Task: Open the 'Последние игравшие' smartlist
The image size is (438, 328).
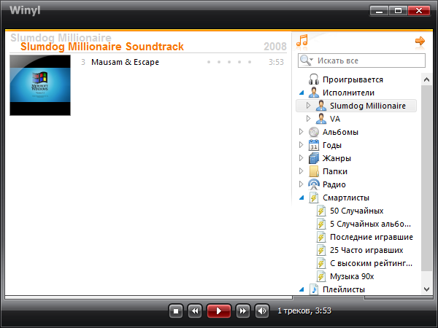Action: (372, 237)
